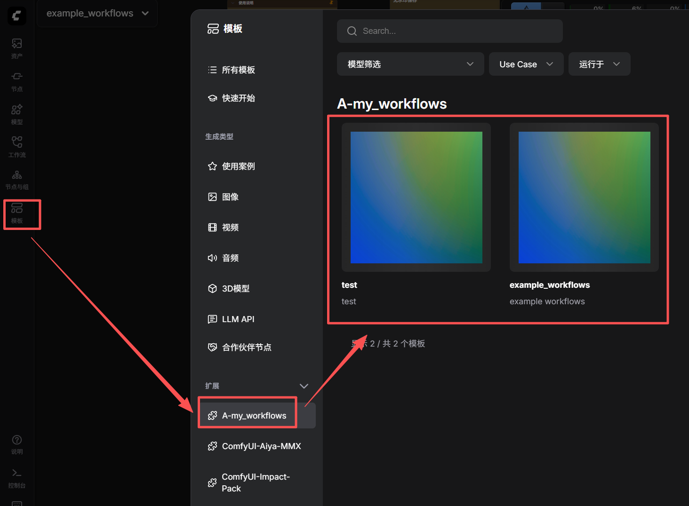Open the 控制台 console sidebar icon
Viewport: 689px width, 506px height.
tap(17, 478)
